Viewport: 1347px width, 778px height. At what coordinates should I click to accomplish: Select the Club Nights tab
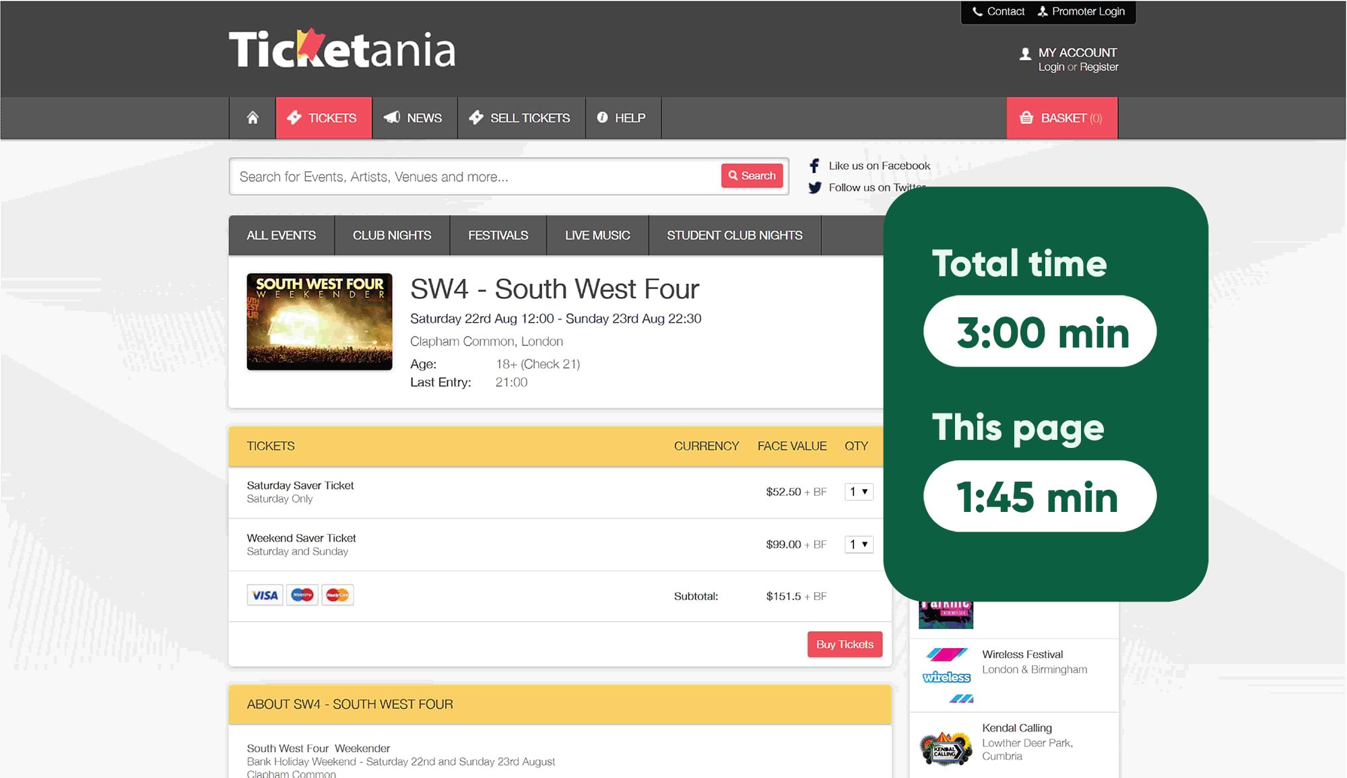pyautogui.click(x=392, y=235)
